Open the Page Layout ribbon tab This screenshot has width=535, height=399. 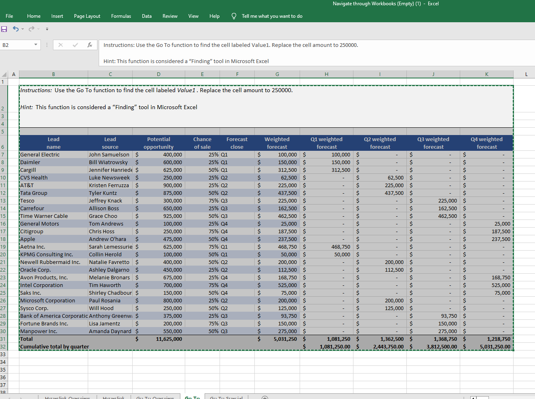pos(87,16)
